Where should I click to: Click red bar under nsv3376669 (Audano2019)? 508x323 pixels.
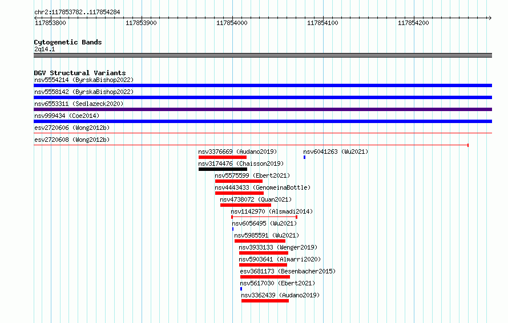223,157
